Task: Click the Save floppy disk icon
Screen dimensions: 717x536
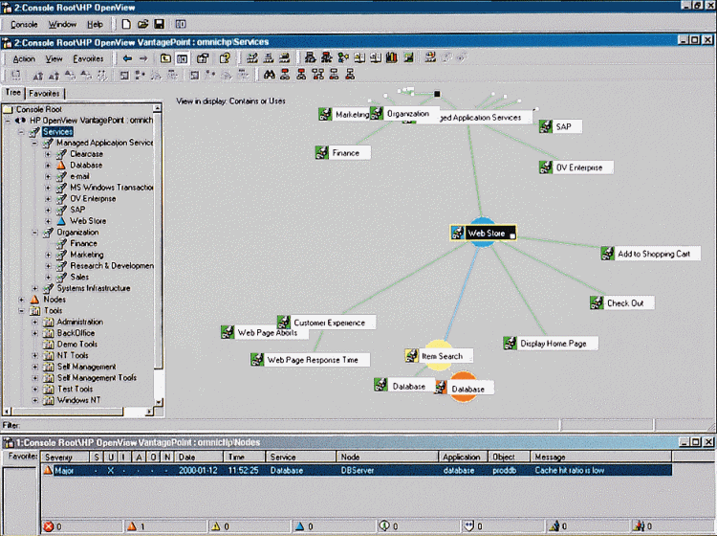Action: (159, 24)
